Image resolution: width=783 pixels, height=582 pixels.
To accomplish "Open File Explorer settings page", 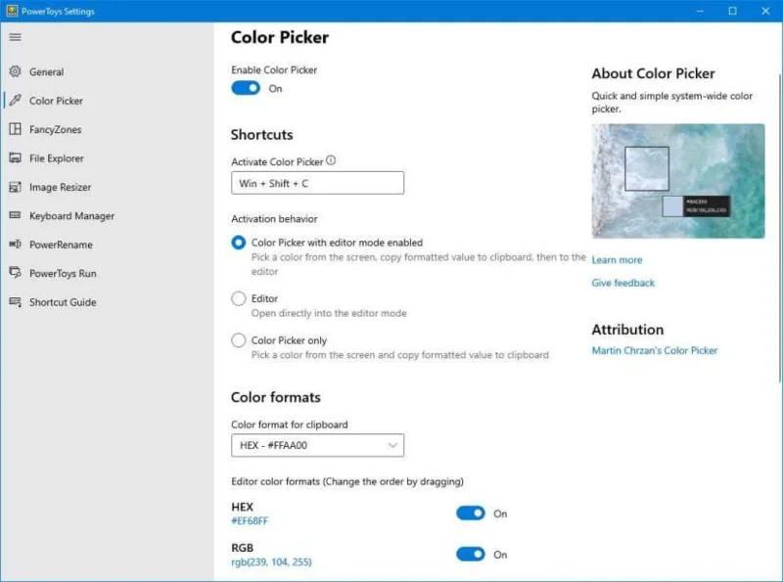I will [57, 158].
